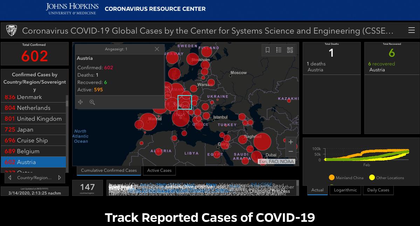
Task: Switch to the Logarithmic chart tab
Action: coord(345,190)
